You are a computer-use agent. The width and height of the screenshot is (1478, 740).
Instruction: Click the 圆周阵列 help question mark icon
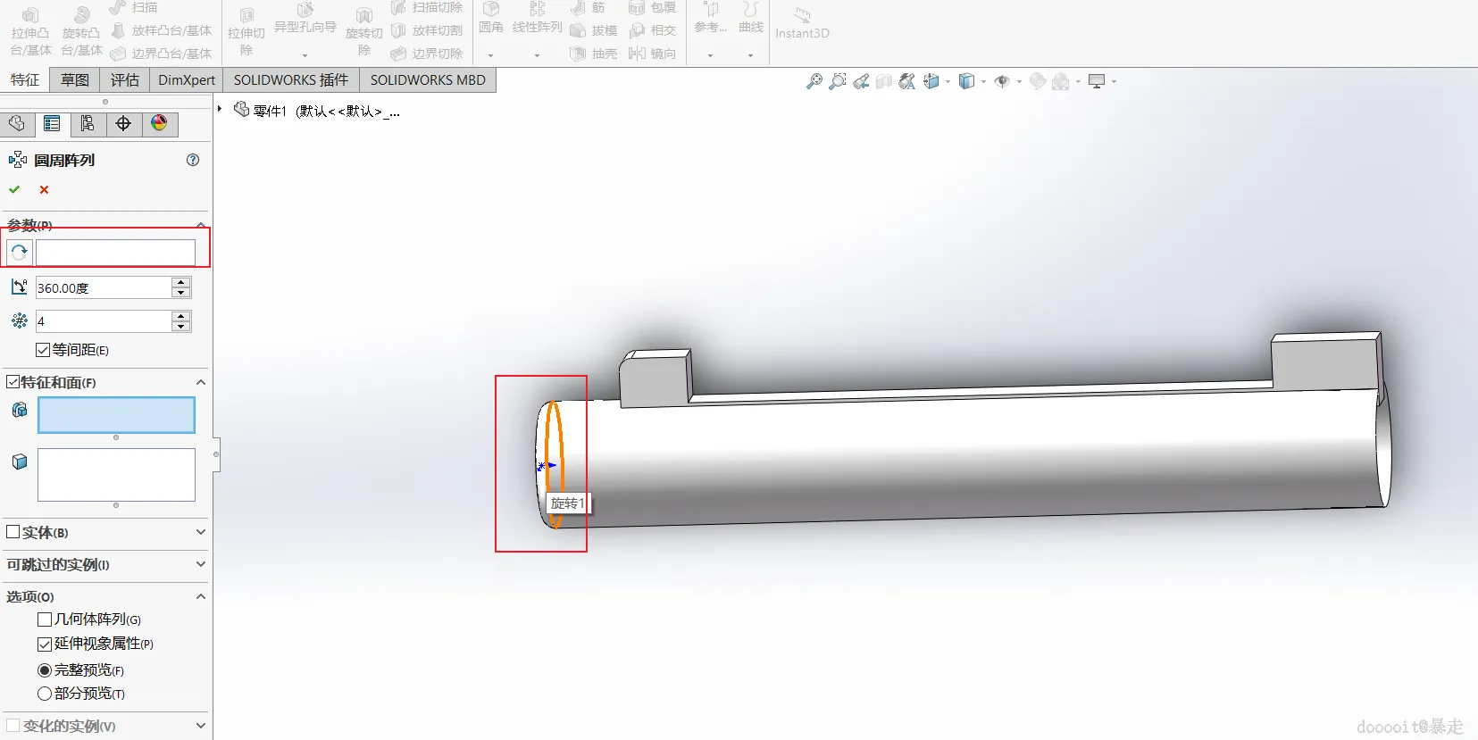(x=193, y=160)
